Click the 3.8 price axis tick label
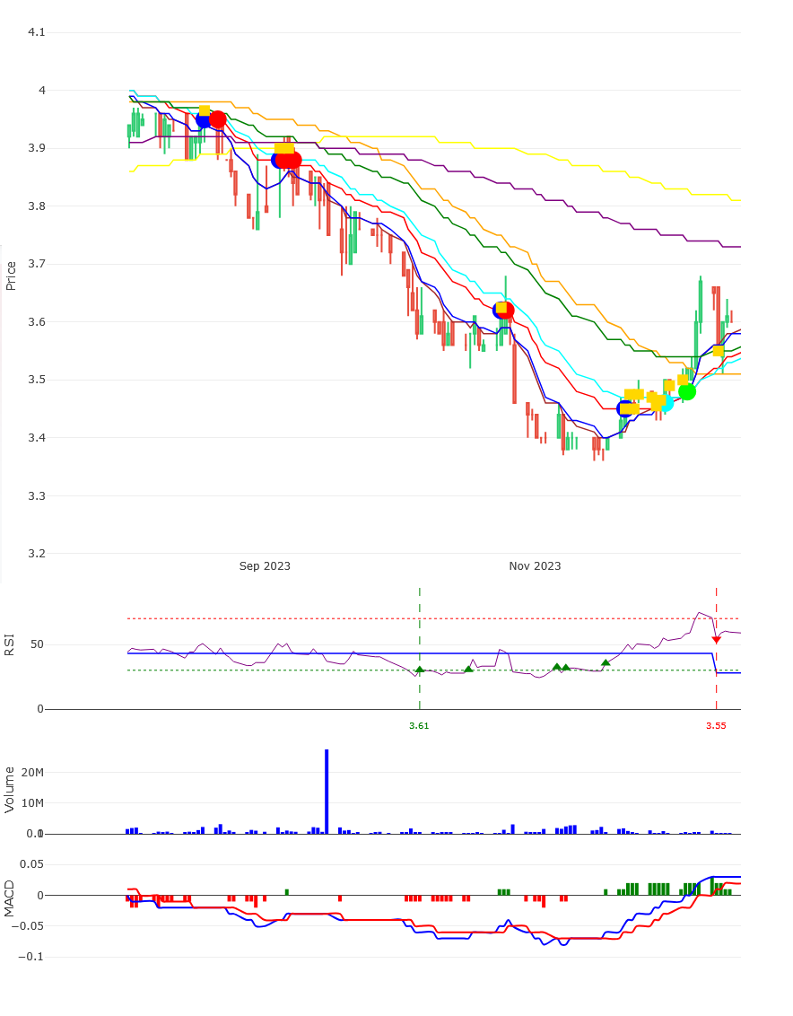Viewport: 793px width, 1016px height. pos(36,206)
